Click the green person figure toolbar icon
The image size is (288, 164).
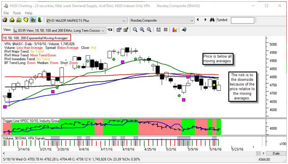pyautogui.click(x=40, y=20)
